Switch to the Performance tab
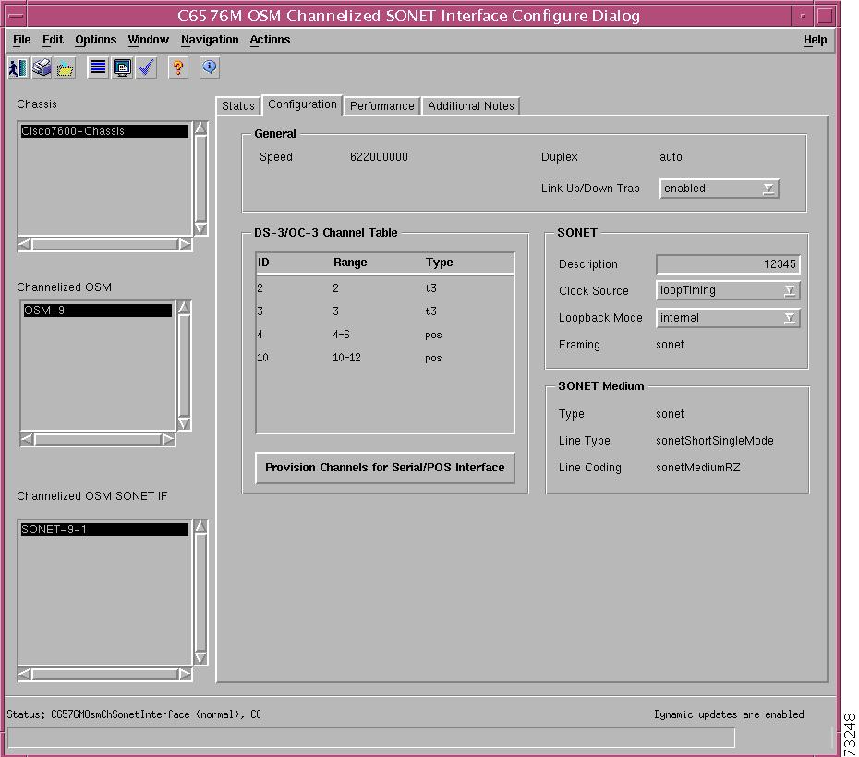This screenshot has width=859, height=757. click(381, 105)
